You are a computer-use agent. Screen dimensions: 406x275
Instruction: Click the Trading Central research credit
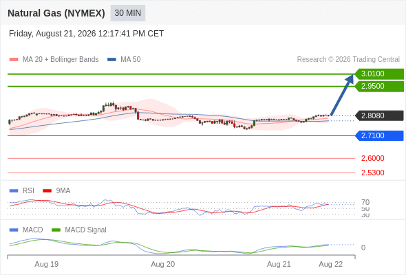(x=348, y=60)
